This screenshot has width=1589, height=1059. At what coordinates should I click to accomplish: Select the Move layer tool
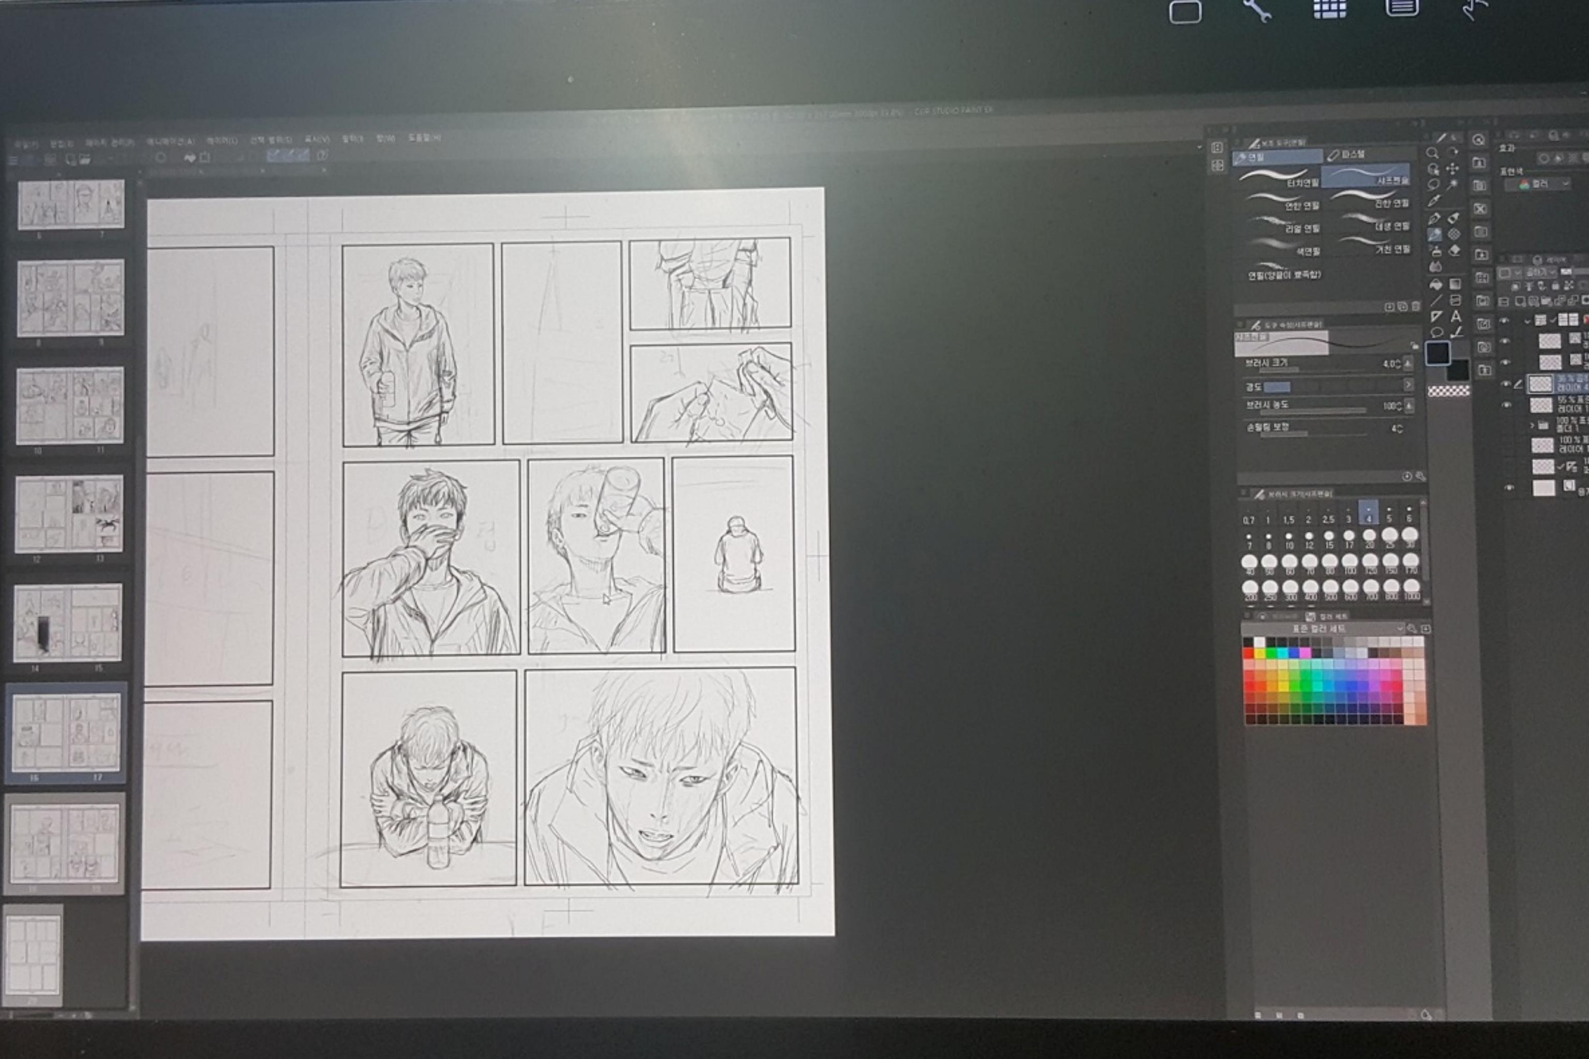1452,169
